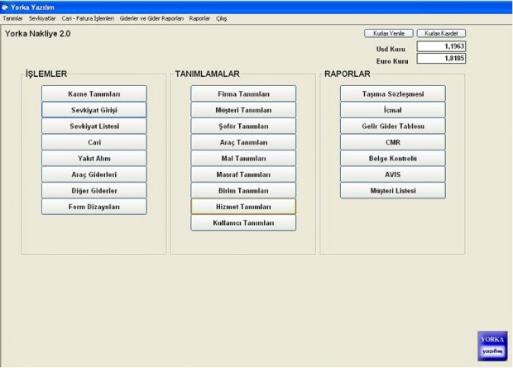Open Masraf Tanımları

tap(243, 174)
